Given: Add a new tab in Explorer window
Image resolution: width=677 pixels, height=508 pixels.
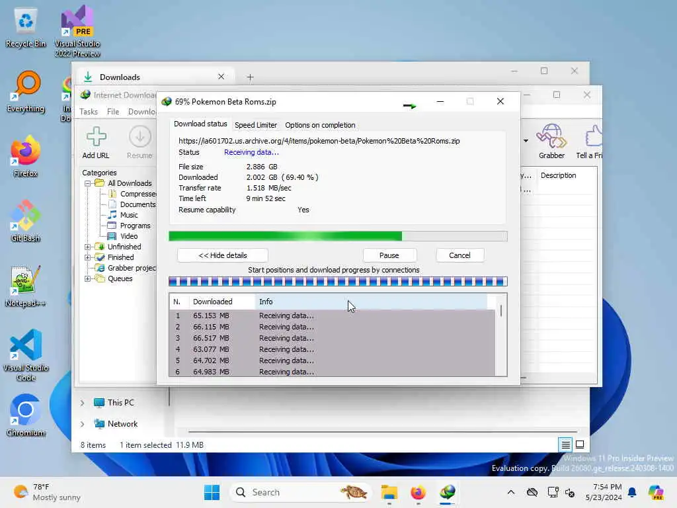Looking at the screenshot, I should (x=251, y=77).
